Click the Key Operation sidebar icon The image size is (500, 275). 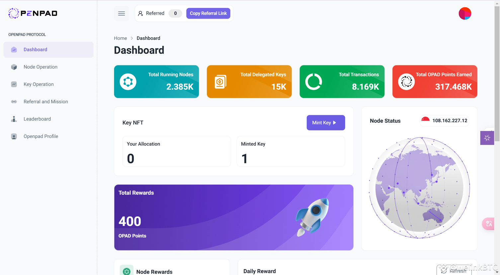point(14,84)
